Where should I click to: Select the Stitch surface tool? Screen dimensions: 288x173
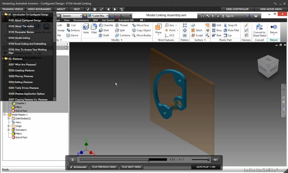[197, 31]
